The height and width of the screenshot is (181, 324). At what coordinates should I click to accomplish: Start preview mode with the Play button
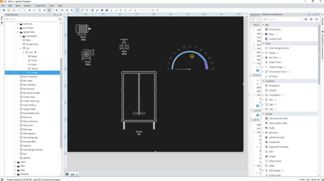tap(57, 10)
